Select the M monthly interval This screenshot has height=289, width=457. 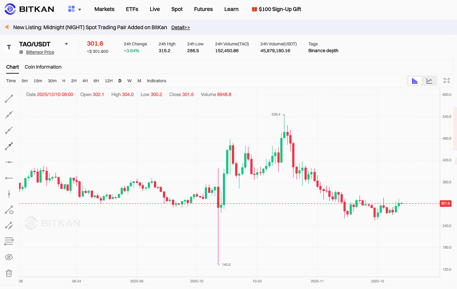tap(139, 81)
